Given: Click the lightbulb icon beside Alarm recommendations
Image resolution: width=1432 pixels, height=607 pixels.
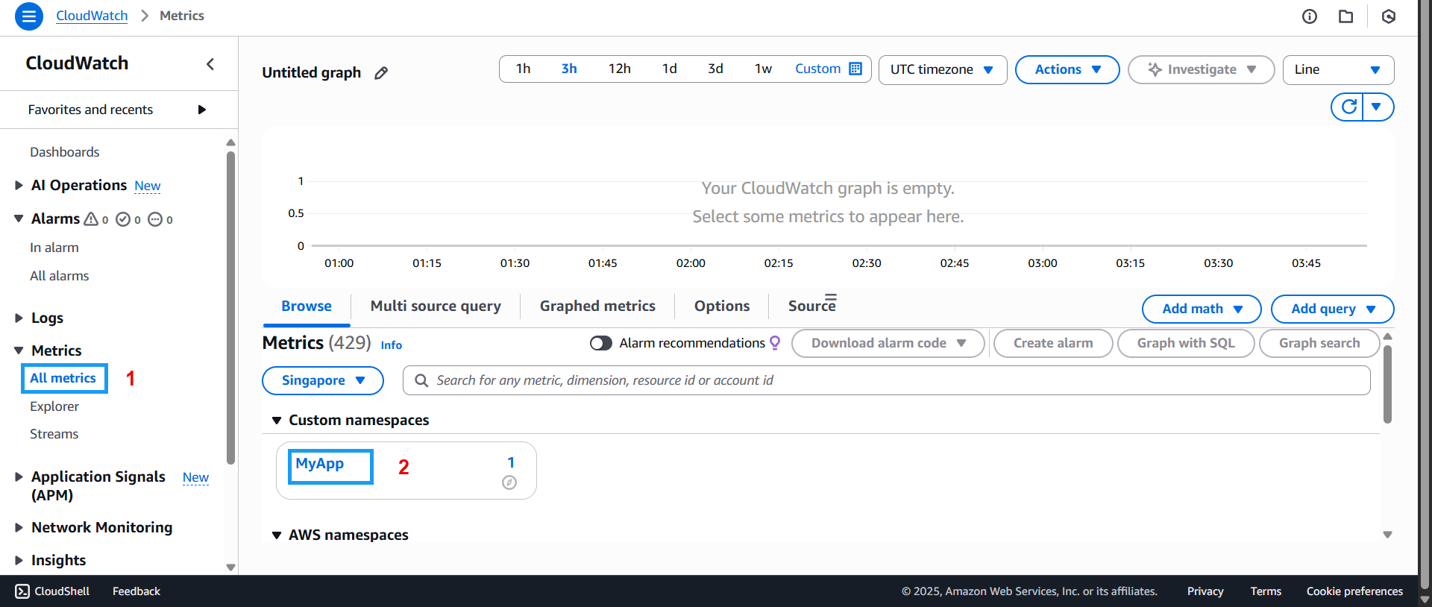Looking at the screenshot, I should (775, 342).
